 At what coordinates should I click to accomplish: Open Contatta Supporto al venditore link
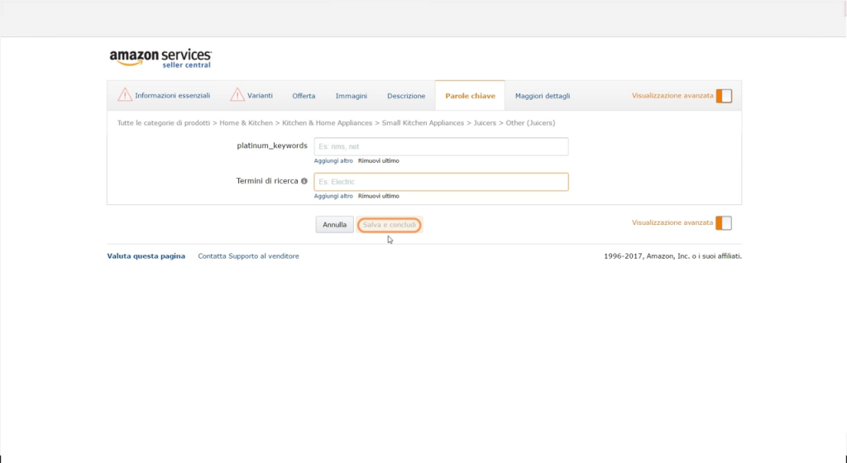pos(248,256)
